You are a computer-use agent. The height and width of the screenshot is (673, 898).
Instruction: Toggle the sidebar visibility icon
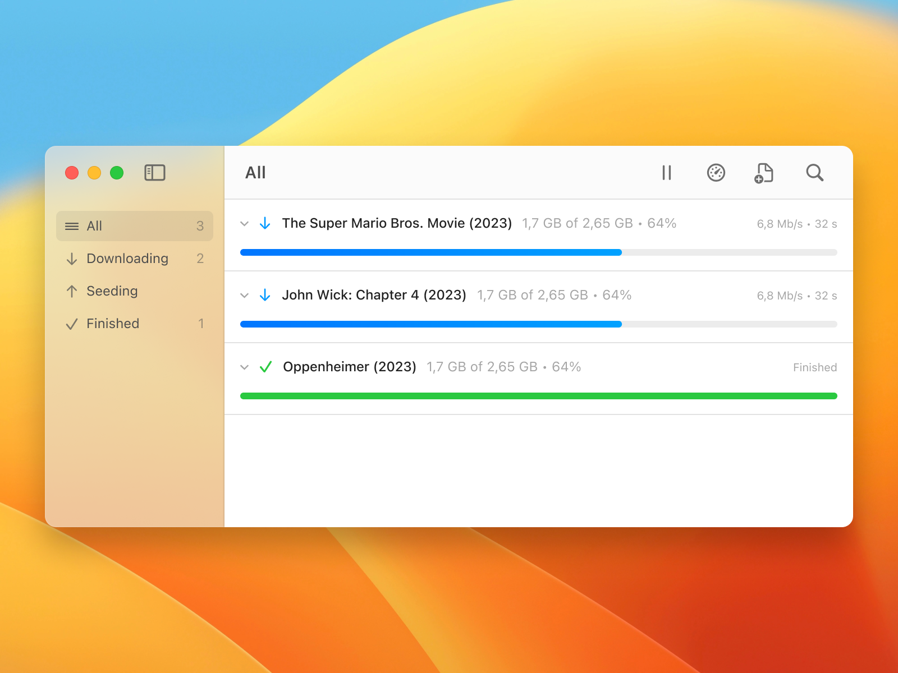(x=155, y=173)
